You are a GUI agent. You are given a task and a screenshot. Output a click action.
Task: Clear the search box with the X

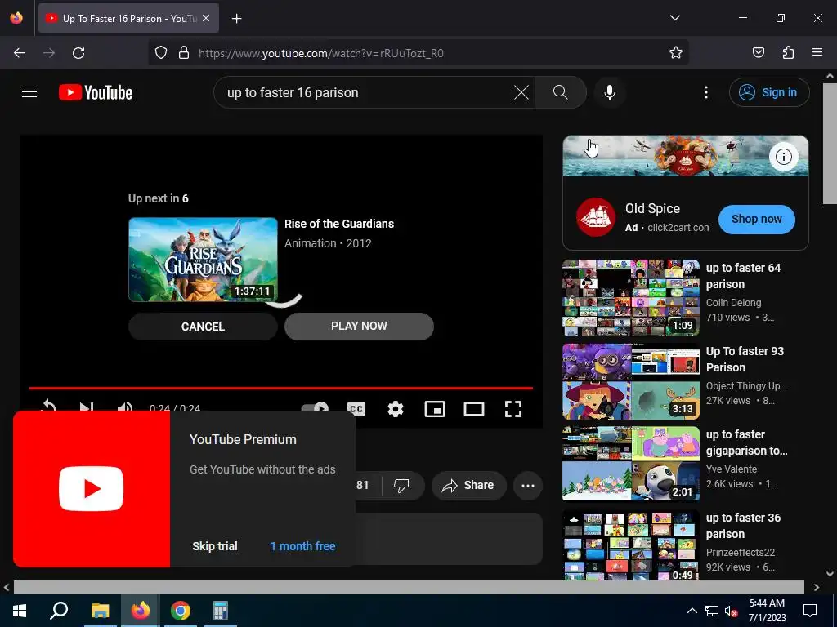tap(521, 92)
